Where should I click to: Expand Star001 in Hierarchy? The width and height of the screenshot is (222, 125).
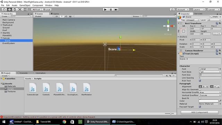1,33
